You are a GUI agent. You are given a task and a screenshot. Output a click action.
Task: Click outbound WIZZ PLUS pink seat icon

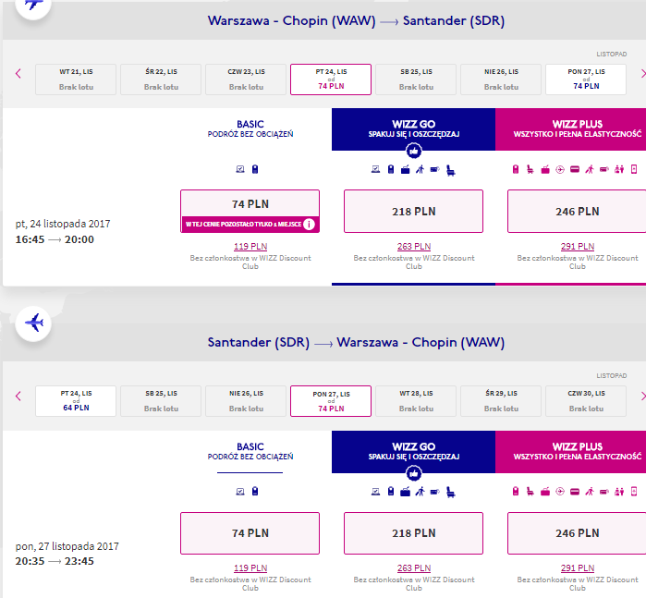pos(530,169)
